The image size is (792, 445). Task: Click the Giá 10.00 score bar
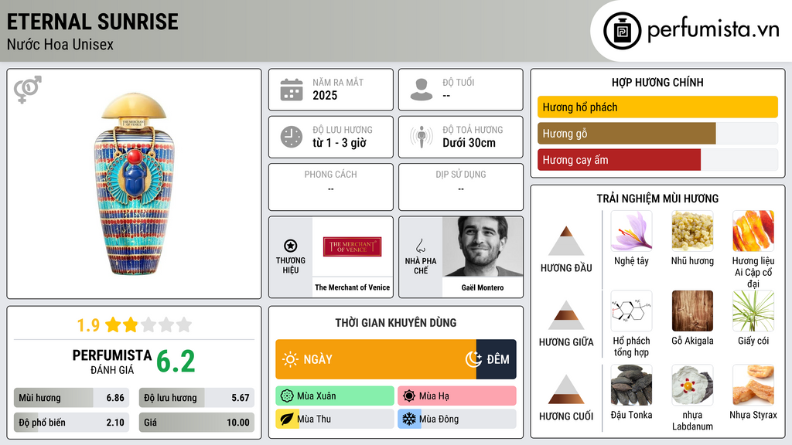click(x=196, y=423)
